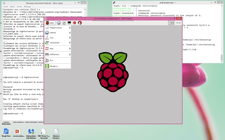225x140 pixels.
Task: Open the Programmation submenu
Action: [x=58, y=28]
